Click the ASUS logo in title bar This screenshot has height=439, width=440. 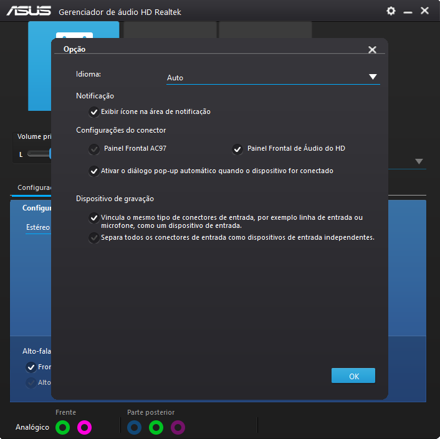(x=29, y=11)
